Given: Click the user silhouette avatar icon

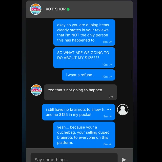Looking at the screenshot, I should (123, 110).
